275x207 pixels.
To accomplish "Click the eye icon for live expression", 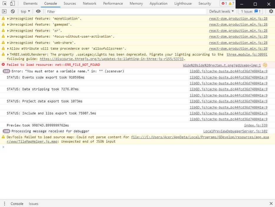I will (38, 11).
